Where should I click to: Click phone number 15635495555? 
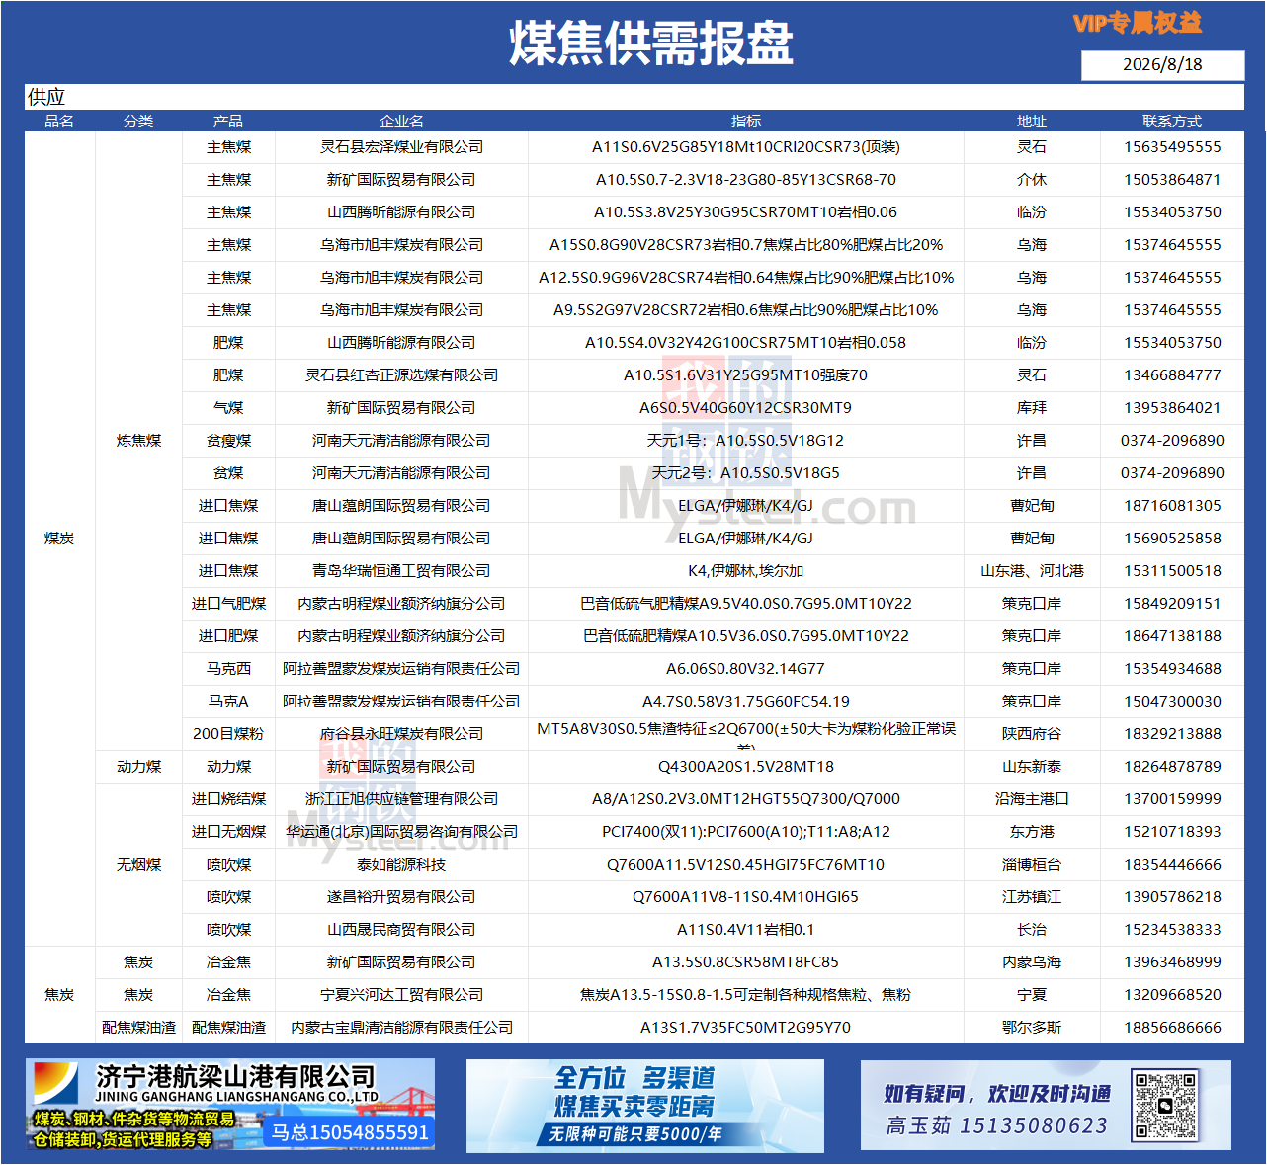1172,147
